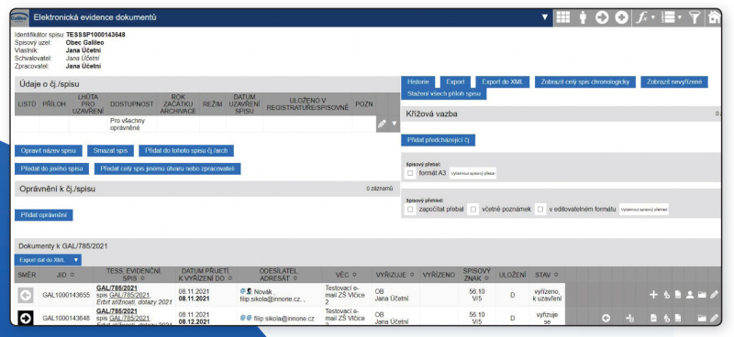Screen dimensions: 734x337
Task: Open the grid view icon in the header
Action: [562, 17]
